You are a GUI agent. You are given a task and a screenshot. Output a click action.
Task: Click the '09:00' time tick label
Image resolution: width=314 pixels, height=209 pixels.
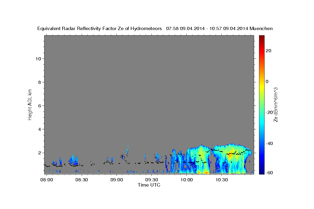click(x=116, y=180)
